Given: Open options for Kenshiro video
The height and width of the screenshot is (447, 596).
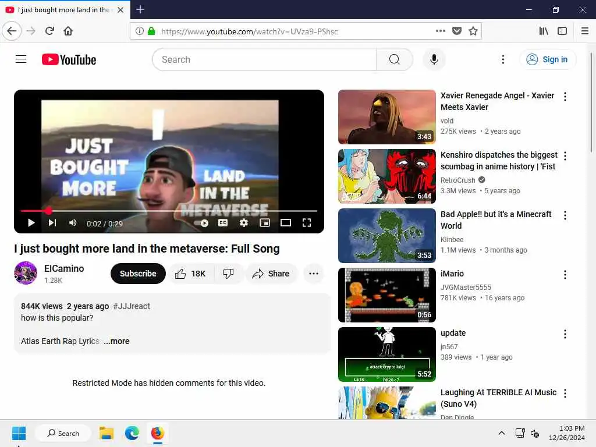Looking at the screenshot, I should click(x=565, y=156).
